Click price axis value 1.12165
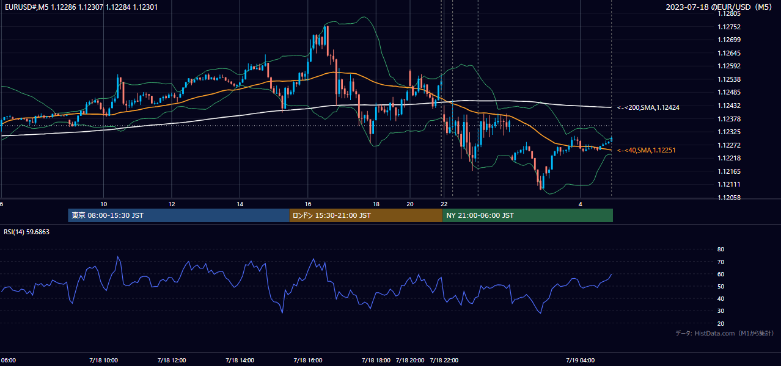The width and height of the screenshot is (781, 366). pyautogui.click(x=729, y=171)
